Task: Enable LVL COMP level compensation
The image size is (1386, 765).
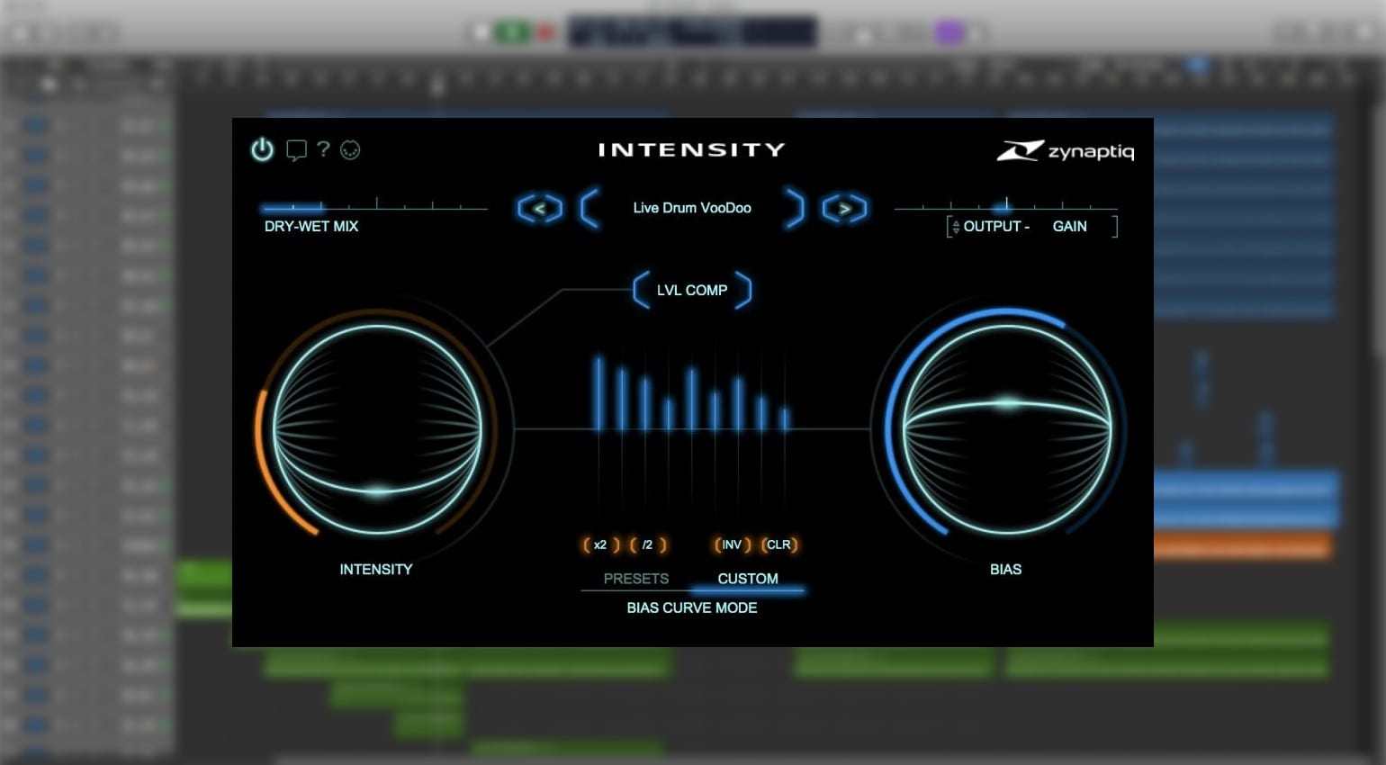Action: click(693, 290)
